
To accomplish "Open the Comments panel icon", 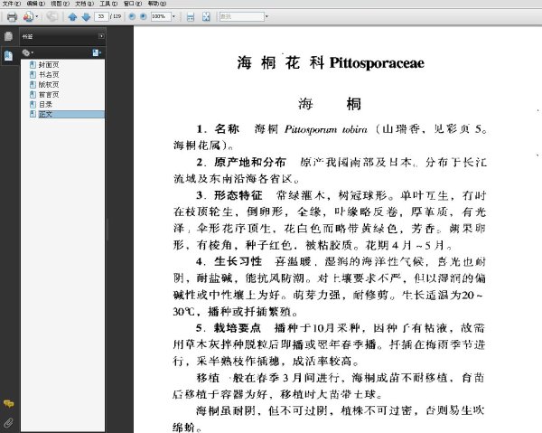I will click(9, 403).
